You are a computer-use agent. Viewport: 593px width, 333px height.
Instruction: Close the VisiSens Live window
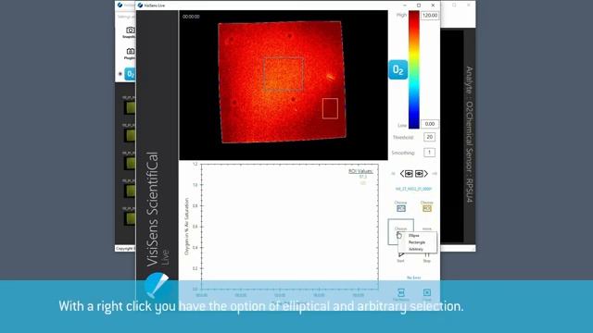point(433,6)
